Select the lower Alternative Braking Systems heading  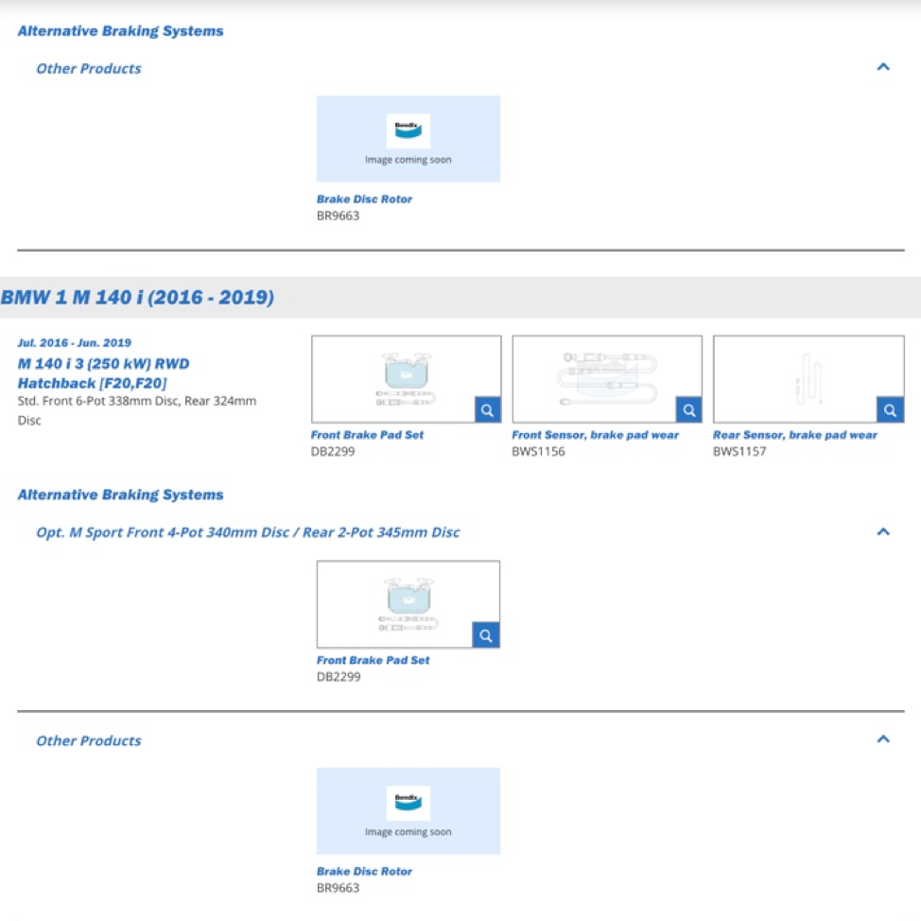(x=120, y=495)
